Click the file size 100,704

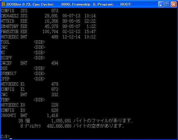click(50, 31)
